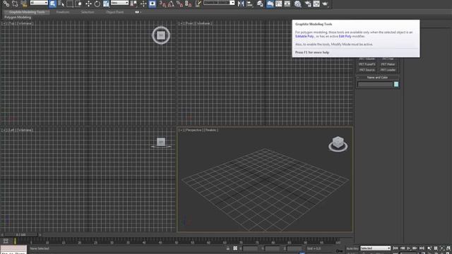Toggle Selection Lock icon
Screen dimensions: 452x254
tap(227, 248)
